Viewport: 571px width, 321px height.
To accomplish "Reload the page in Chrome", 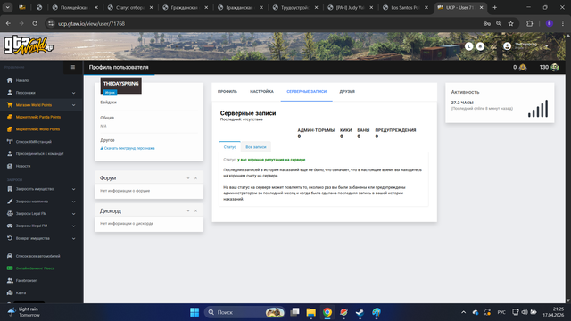I will coord(35,24).
